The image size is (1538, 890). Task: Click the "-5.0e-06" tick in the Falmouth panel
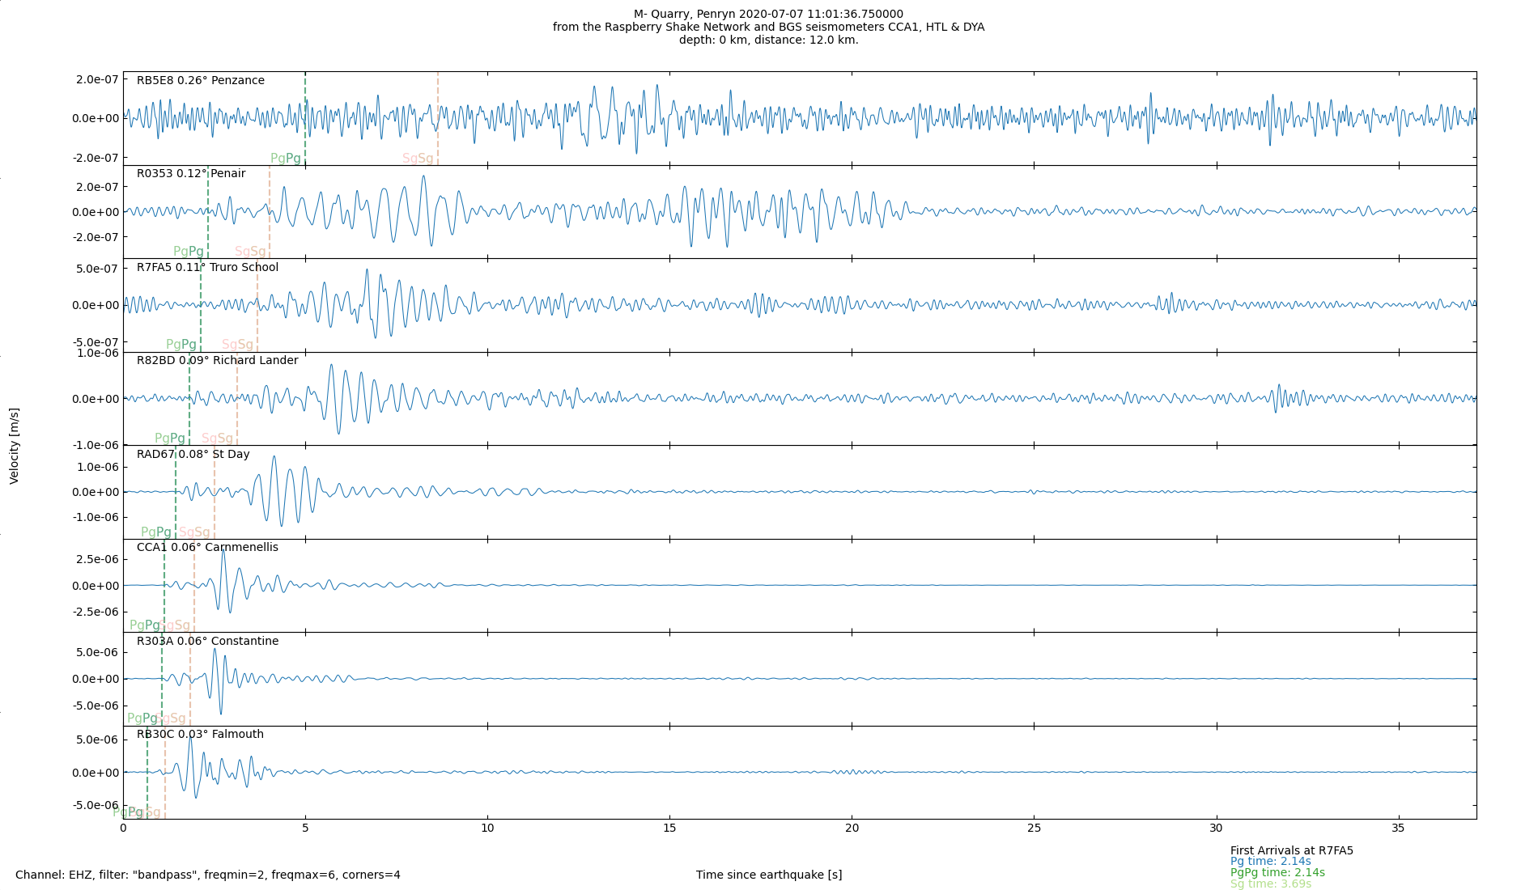96,805
